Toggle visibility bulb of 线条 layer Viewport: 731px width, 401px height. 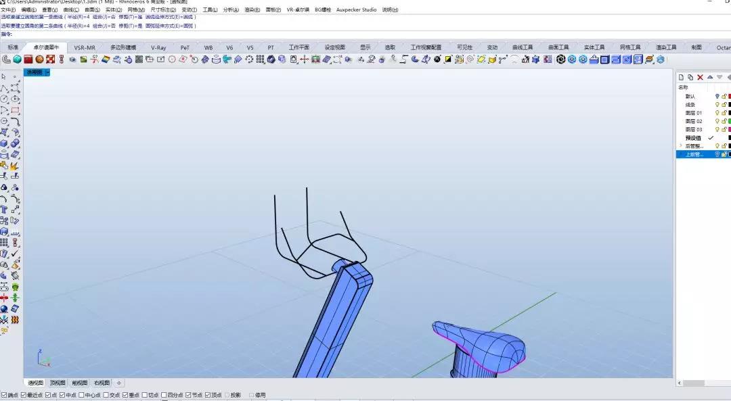click(x=717, y=105)
